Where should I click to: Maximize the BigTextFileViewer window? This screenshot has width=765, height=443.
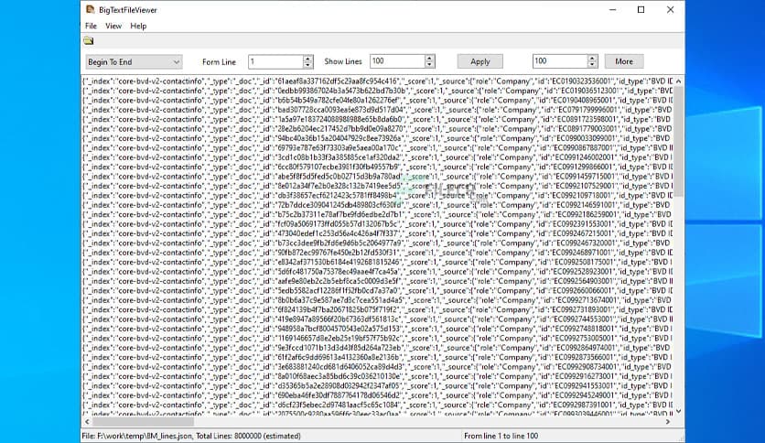(x=641, y=10)
